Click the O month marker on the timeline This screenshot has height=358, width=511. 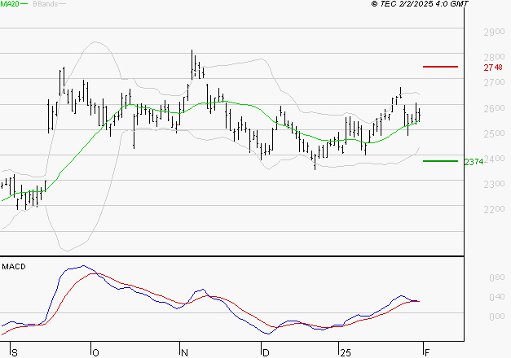[x=95, y=353]
